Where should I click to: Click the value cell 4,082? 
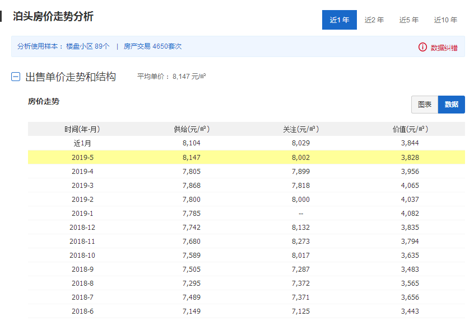410,213
